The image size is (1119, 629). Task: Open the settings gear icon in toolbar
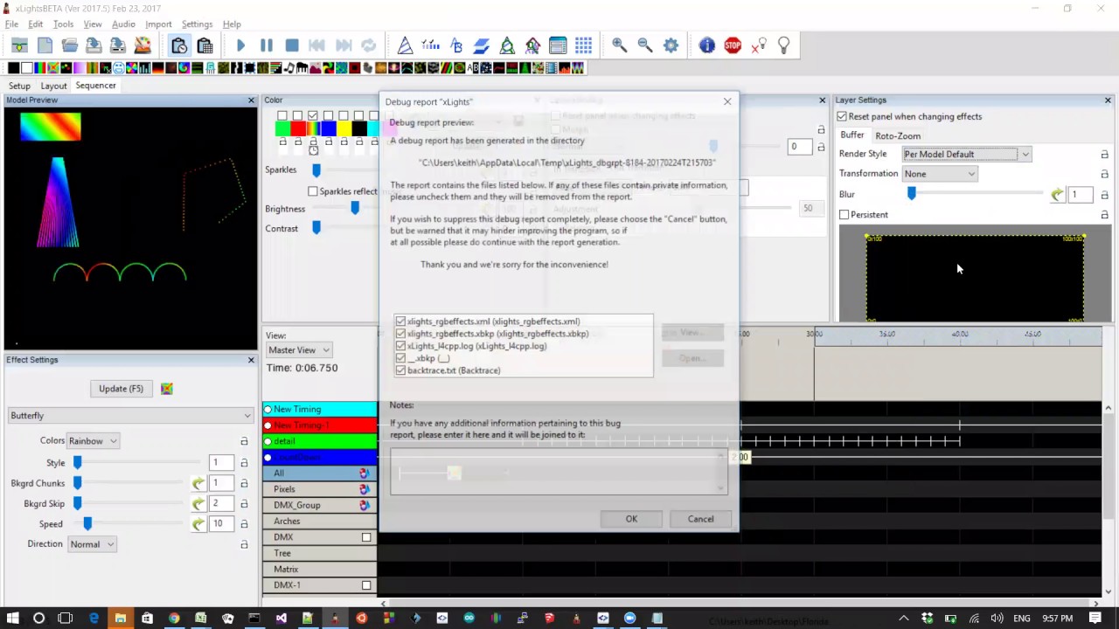(x=671, y=45)
